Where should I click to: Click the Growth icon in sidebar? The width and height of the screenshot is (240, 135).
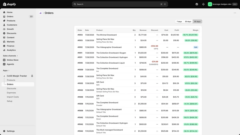click(x=4, y=29)
